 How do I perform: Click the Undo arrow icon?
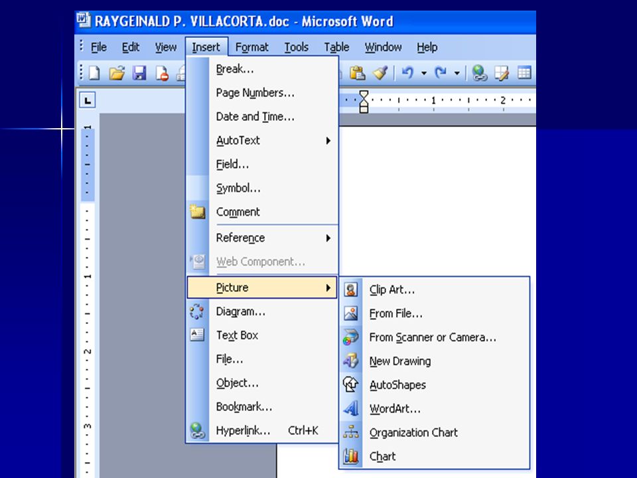click(407, 73)
